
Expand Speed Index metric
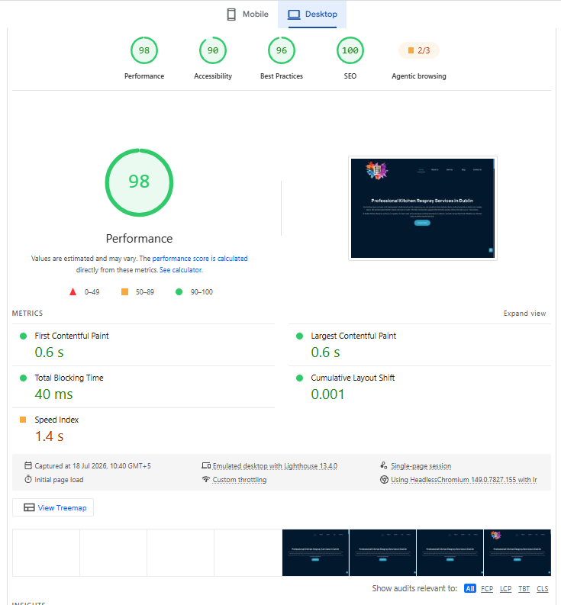[143, 429]
